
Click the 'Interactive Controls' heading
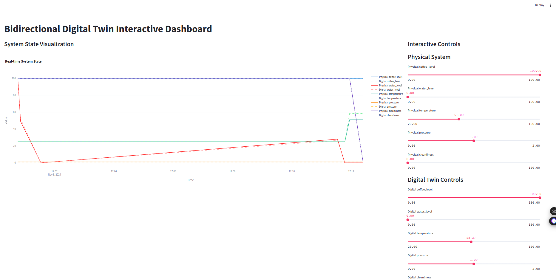pyautogui.click(x=434, y=44)
